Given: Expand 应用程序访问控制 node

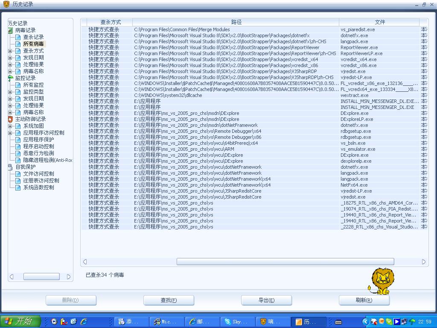Looking at the screenshot, I should (10, 133).
